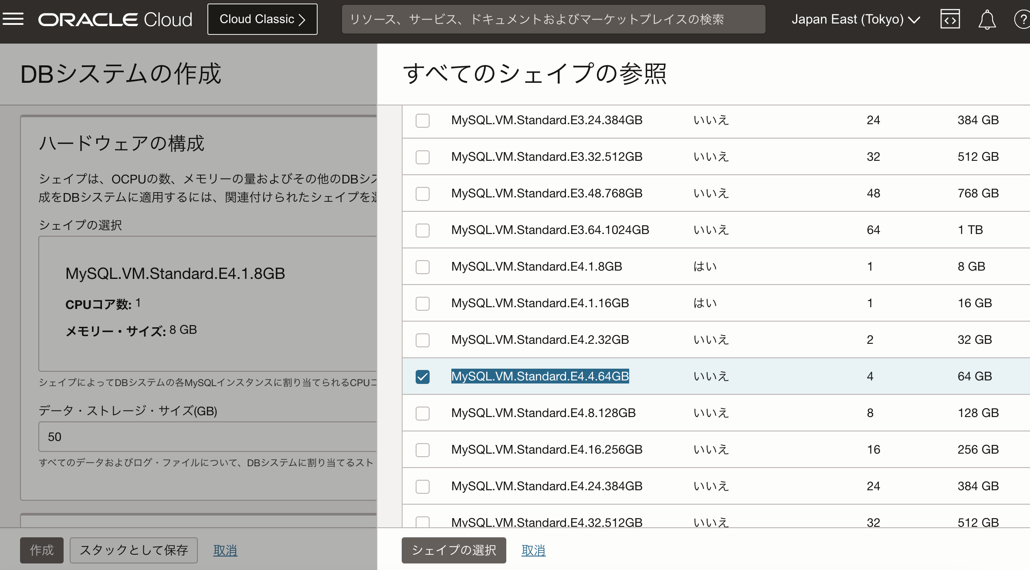Click the 作成 create button
The width and height of the screenshot is (1030, 570).
pos(42,550)
